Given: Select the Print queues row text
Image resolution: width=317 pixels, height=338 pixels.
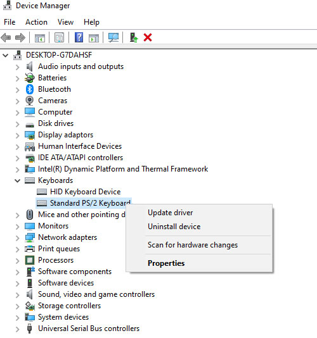Looking at the screenshot, I should [59, 249].
